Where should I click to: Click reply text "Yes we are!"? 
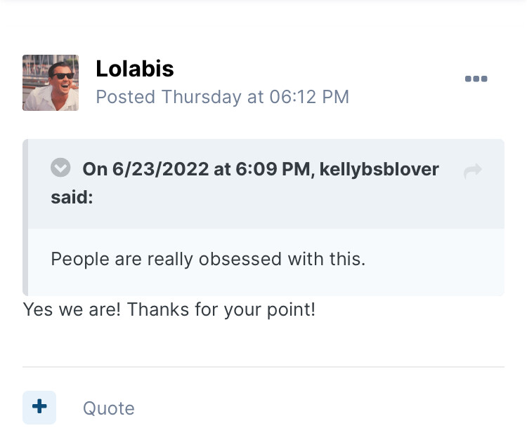pyautogui.click(x=73, y=309)
